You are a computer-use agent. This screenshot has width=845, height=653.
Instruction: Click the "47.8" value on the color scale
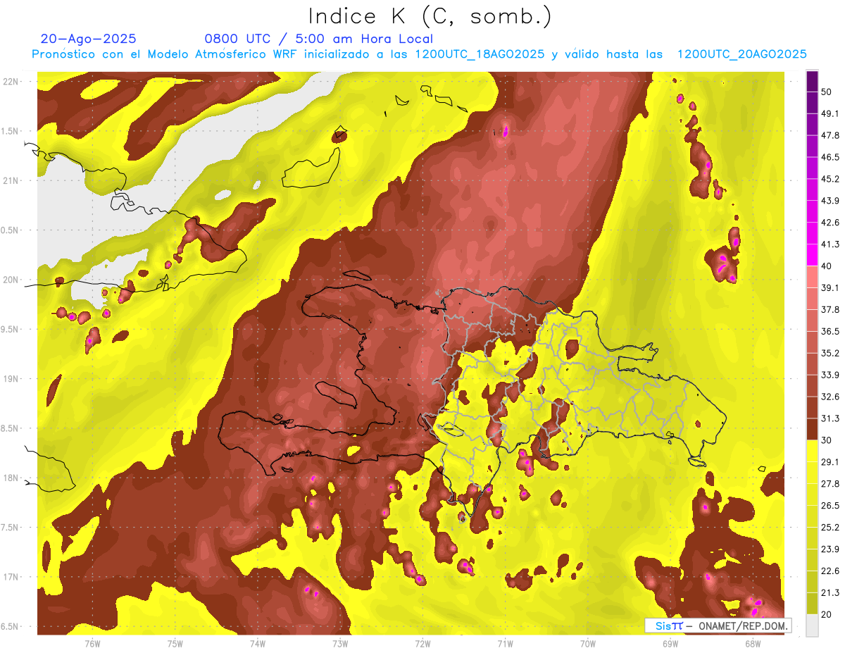pos(830,135)
